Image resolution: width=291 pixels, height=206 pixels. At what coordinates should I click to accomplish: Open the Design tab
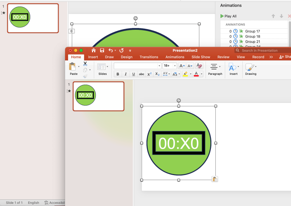point(127,57)
